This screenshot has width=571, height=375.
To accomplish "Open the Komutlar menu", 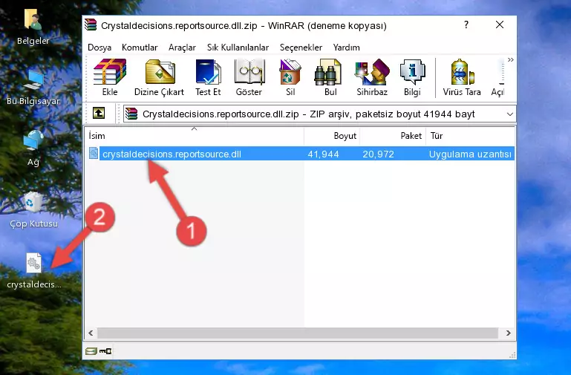I will 140,48.
